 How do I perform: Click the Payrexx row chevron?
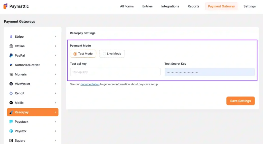point(55,131)
